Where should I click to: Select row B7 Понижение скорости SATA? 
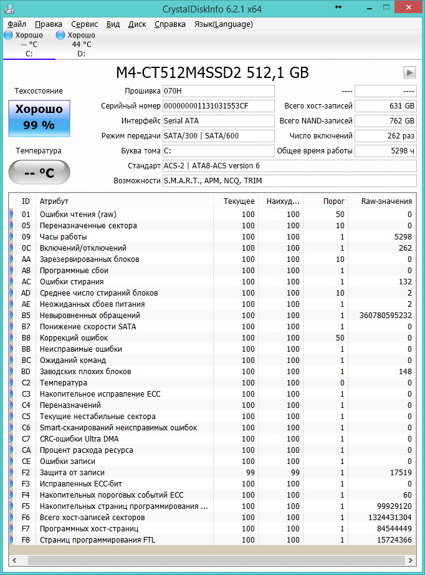(x=212, y=327)
